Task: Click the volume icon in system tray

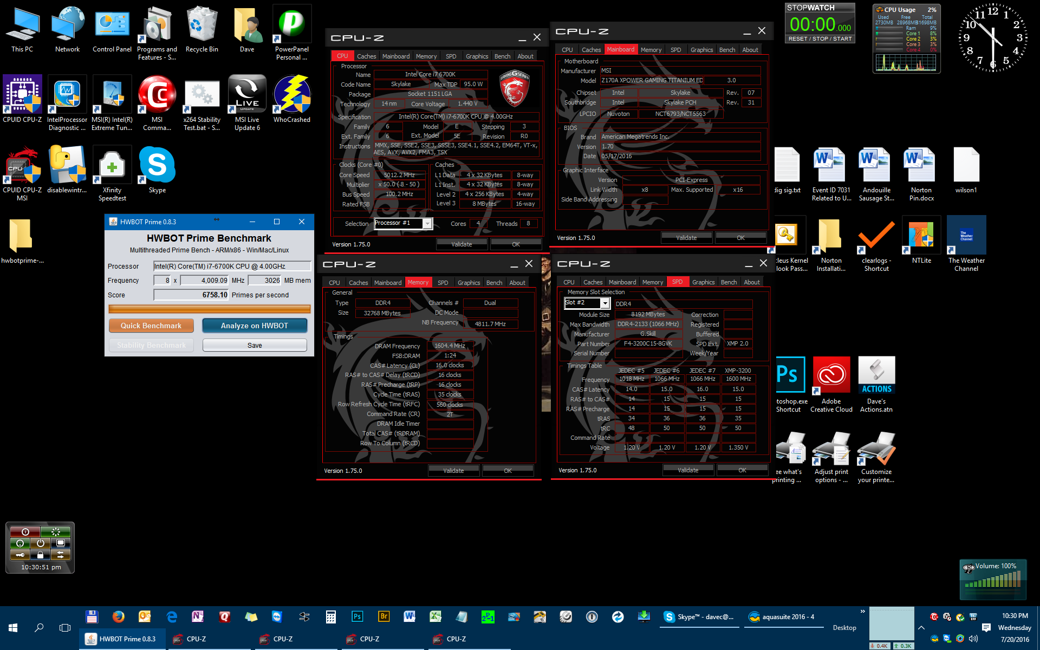Action: click(973, 639)
